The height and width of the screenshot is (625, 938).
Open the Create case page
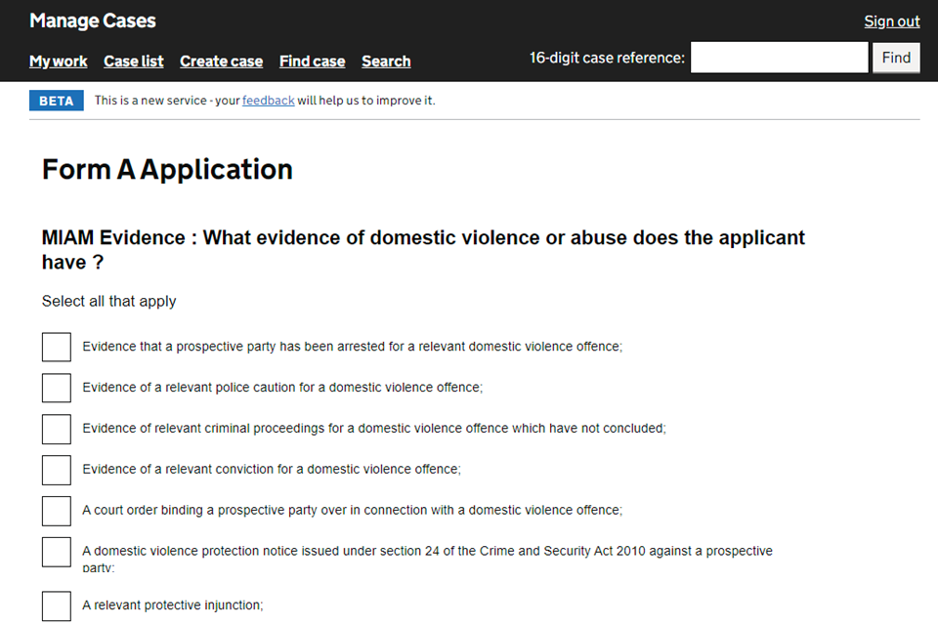coord(221,62)
